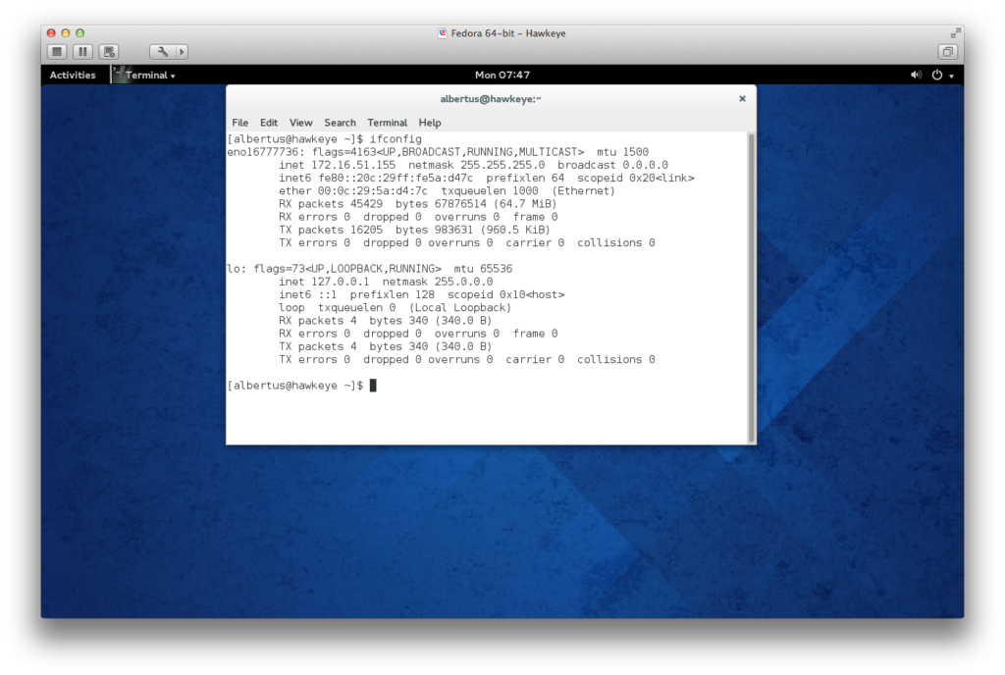
Task: Click the inet 127.0.0.1 loopback address
Action: (324, 282)
